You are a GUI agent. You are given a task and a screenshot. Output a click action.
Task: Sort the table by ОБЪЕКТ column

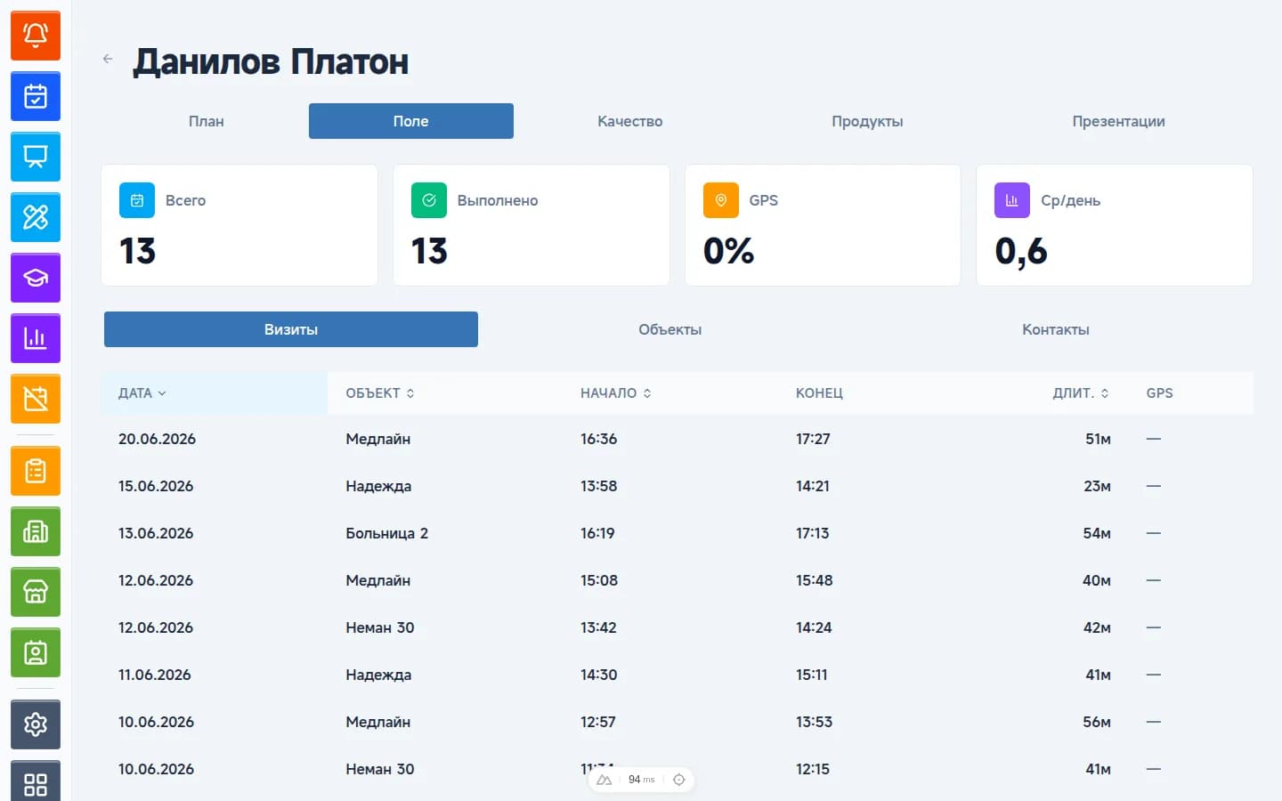pos(380,393)
